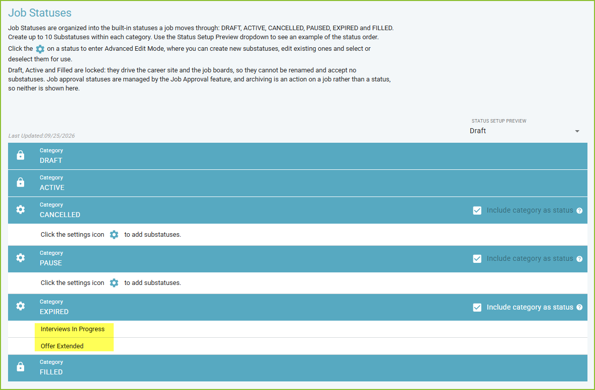The width and height of the screenshot is (595, 390).
Task: Click the DRAFT category name
Action: pyautogui.click(x=51, y=160)
